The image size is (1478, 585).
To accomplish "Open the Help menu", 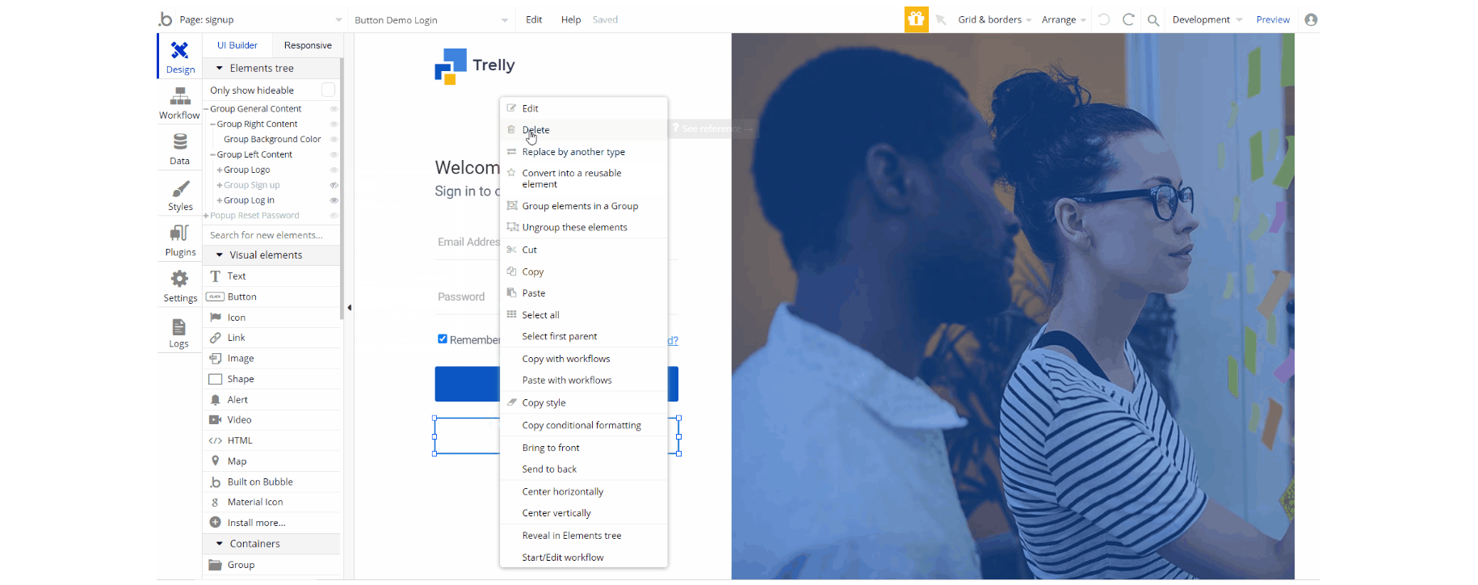I will click(571, 19).
